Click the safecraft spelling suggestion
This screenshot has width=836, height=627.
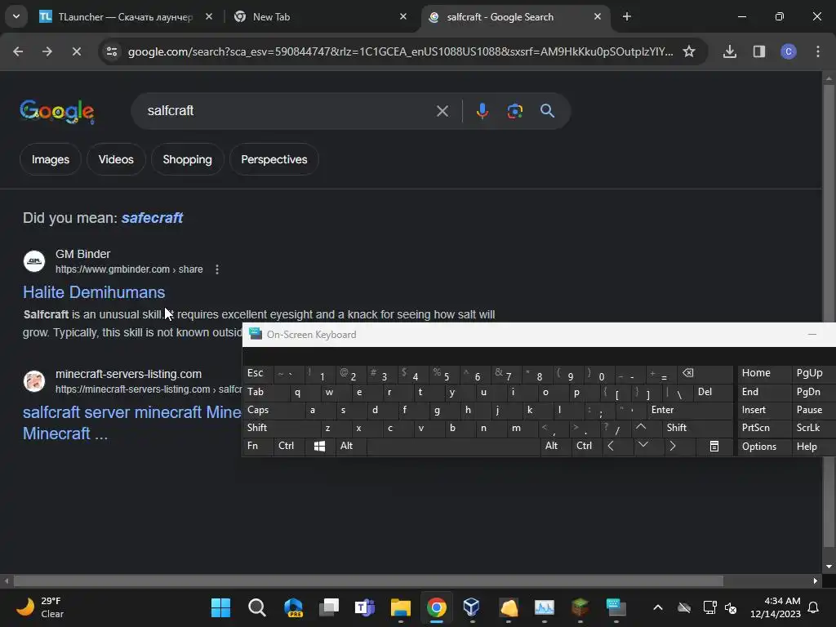point(152,217)
